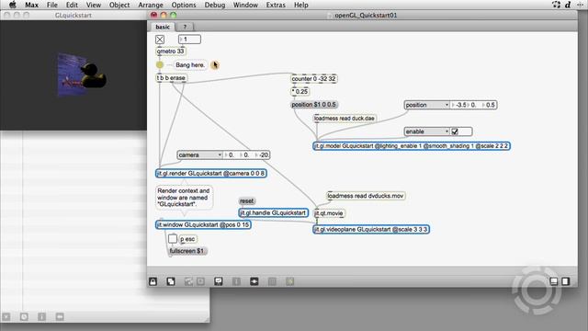Toggle the sidebar view icon at bottom right
The width and height of the screenshot is (588, 331).
coord(566,281)
